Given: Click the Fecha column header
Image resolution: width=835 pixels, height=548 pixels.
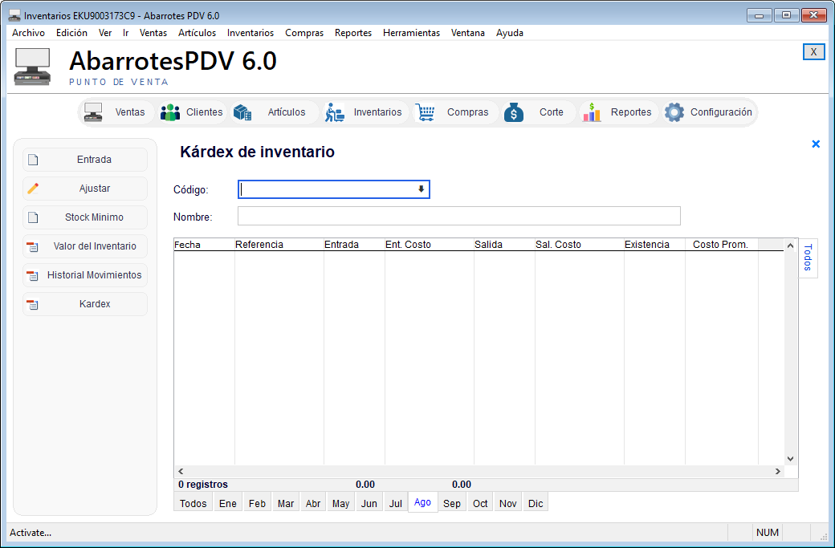Looking at the screenshot, I should coord(205,245).
